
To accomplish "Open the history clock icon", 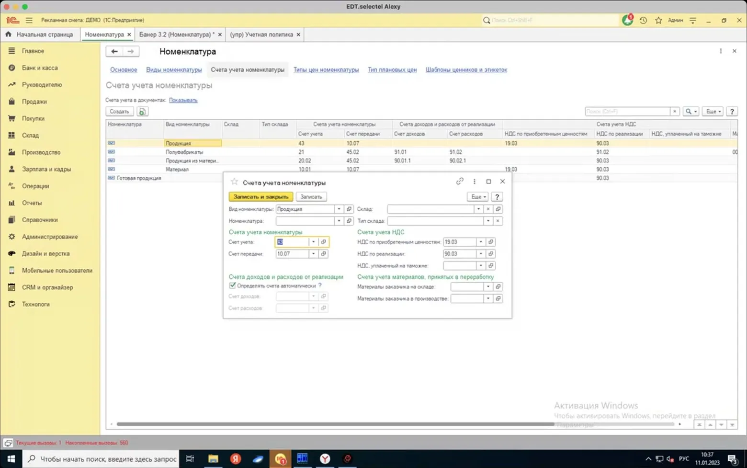I will 643,20.
